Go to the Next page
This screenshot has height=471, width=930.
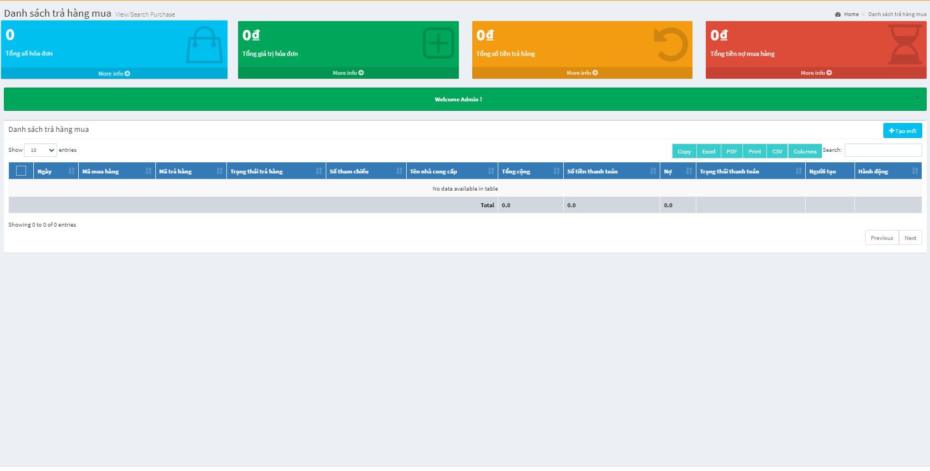point(911,238)
